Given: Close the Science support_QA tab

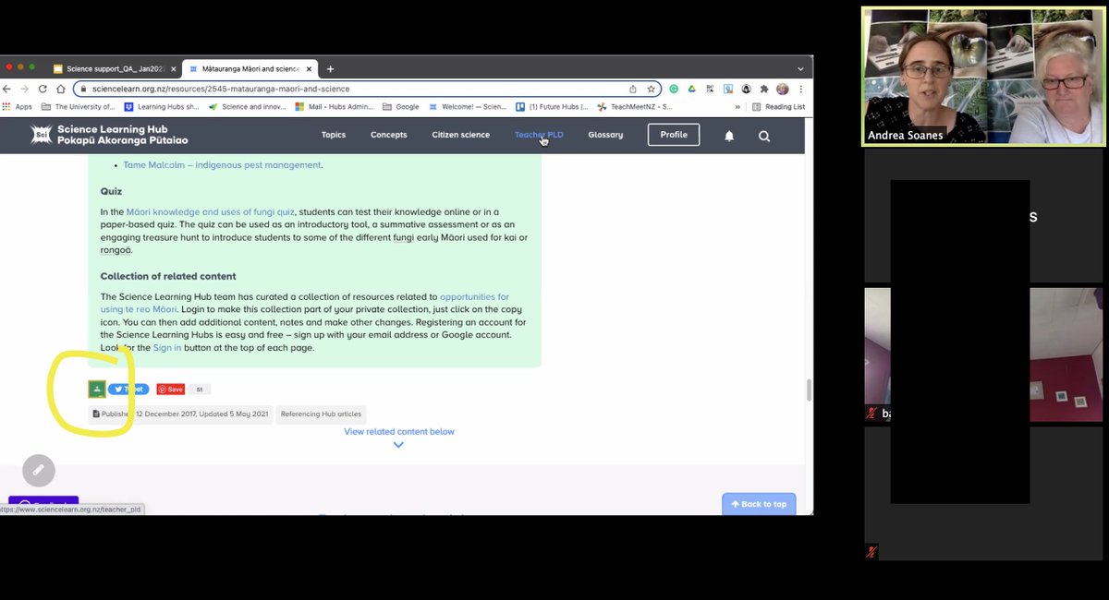Looking at the screenshot, I should pyautogui.click(x=173, y=69).
